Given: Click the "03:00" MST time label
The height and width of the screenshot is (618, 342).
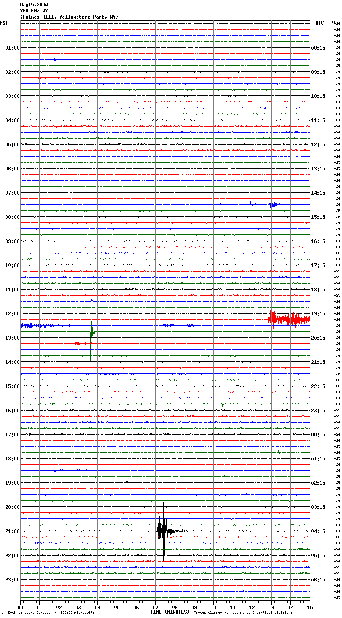Looking at the screenshot, I should [12, 96].
